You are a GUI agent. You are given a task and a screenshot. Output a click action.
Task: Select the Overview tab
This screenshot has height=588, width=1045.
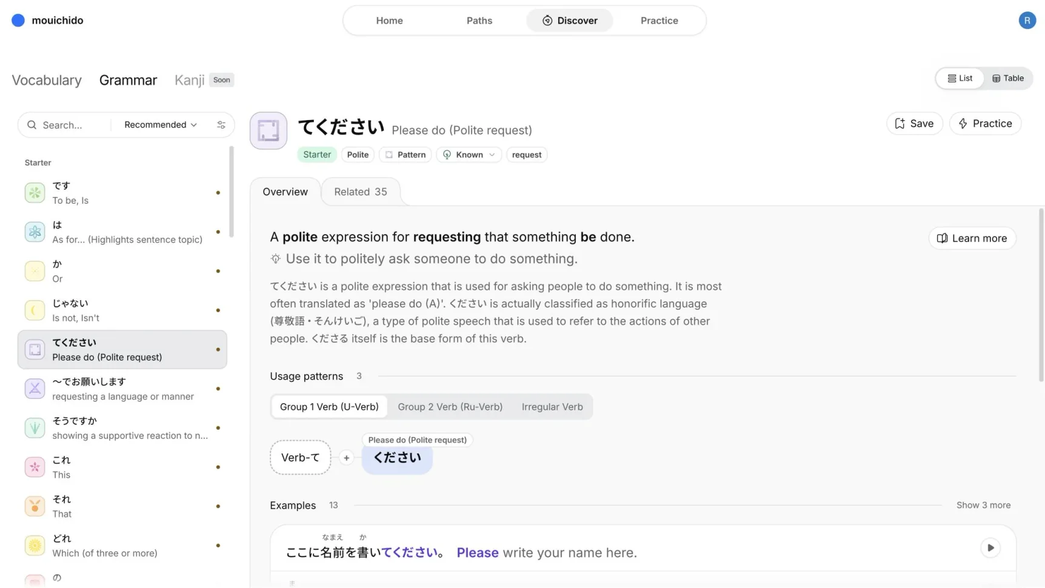tap(285, 192)
